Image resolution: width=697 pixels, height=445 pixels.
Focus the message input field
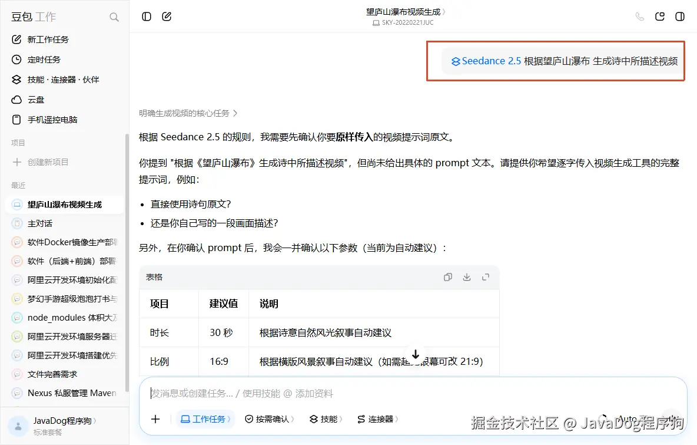(413, 393)
